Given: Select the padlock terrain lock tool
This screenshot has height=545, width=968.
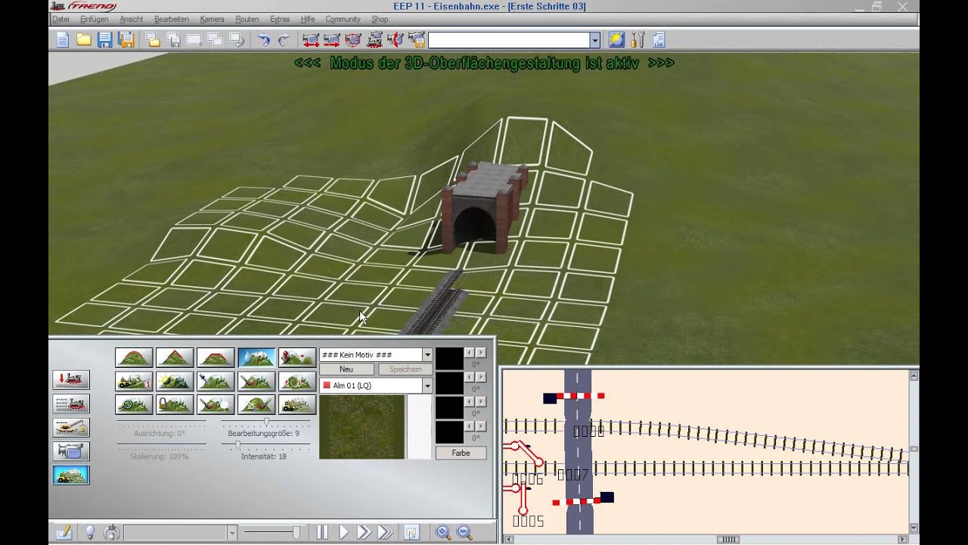Looking at the screenshot, I should (175, 404).
